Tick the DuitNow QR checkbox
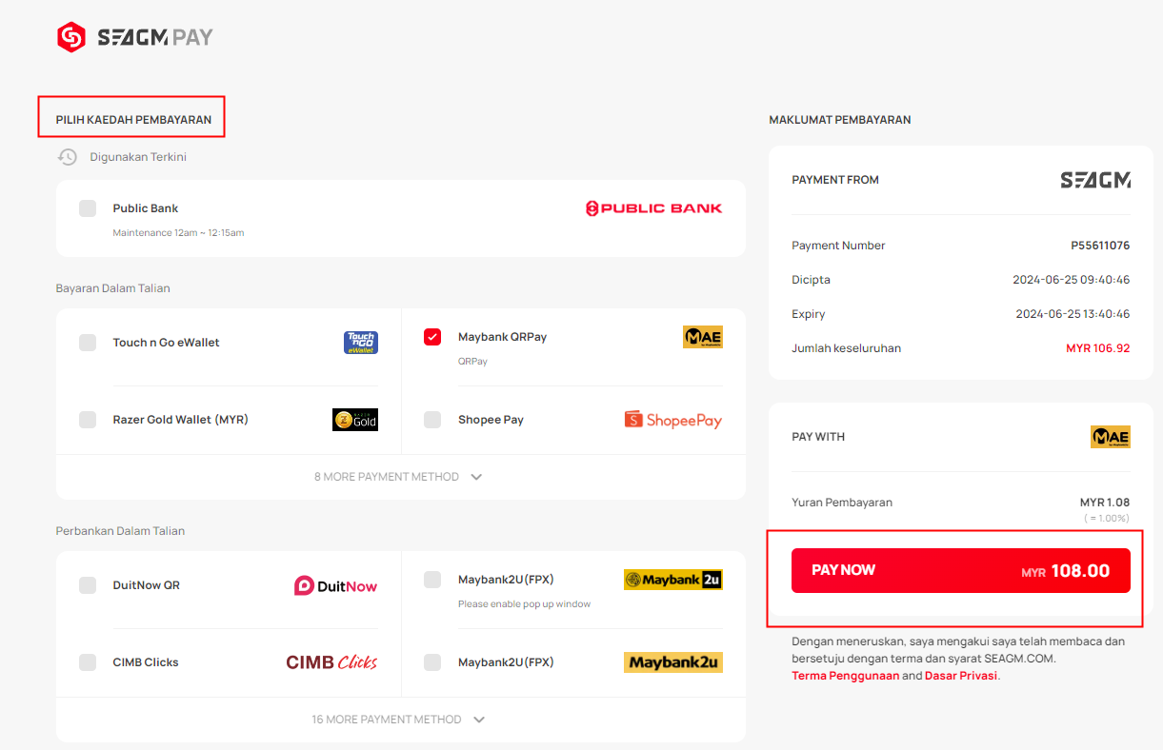This screenshot has width=1163, height=750. click(88, 585)
